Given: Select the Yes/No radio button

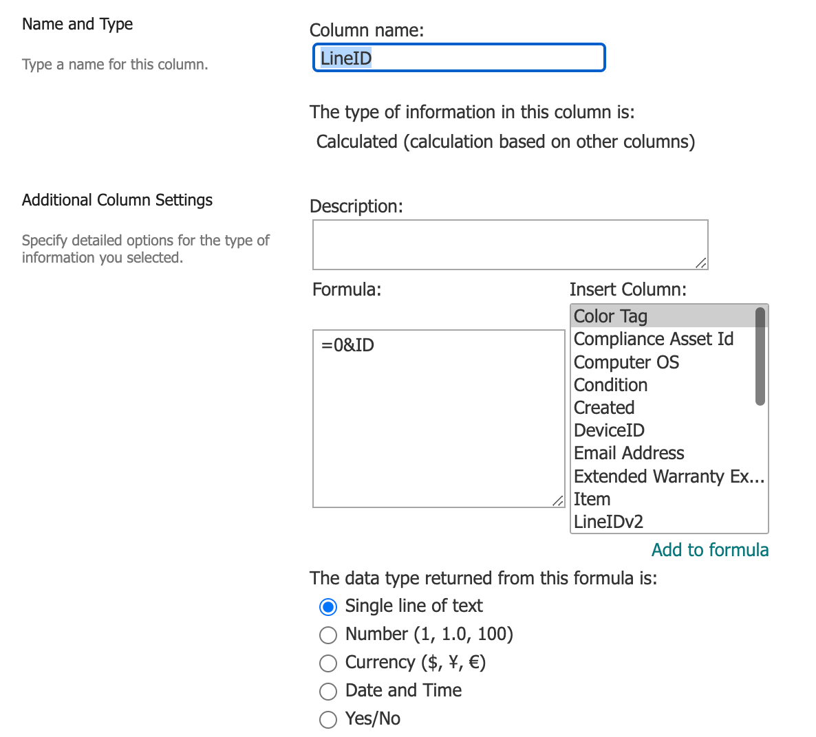Looking at the screenshot, I should pos(328,719).
